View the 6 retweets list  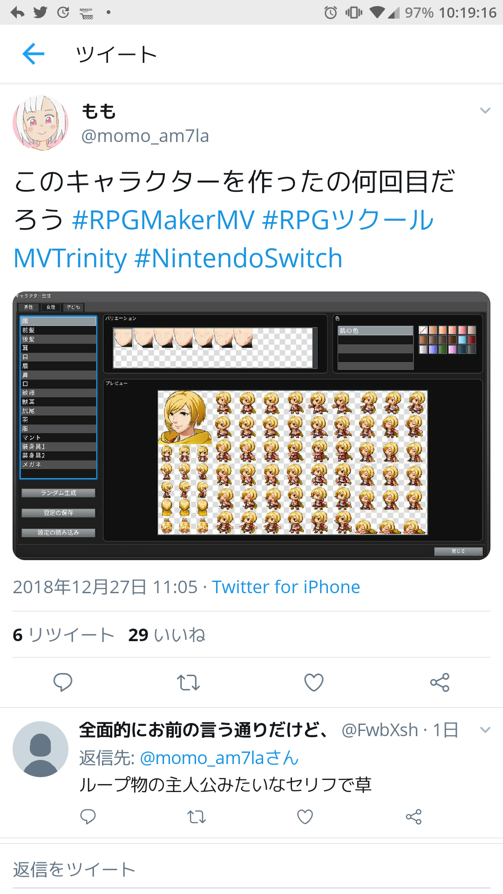63,635
